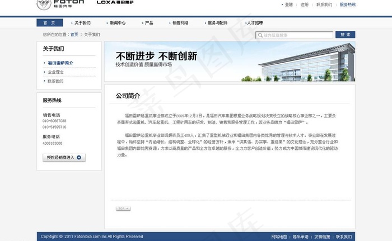
Task: Go to 新闻中心 in navigation bar
Action: tap(116, 23)
